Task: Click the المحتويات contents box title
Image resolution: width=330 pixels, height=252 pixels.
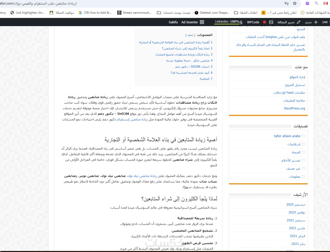Action: pyautogui.click(x=205, y=35)
